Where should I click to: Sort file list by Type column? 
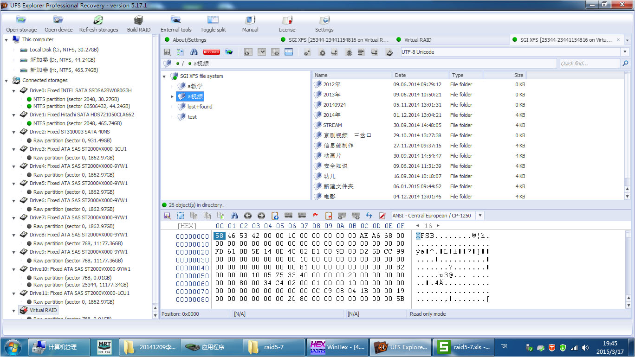(x=466, y=75)
